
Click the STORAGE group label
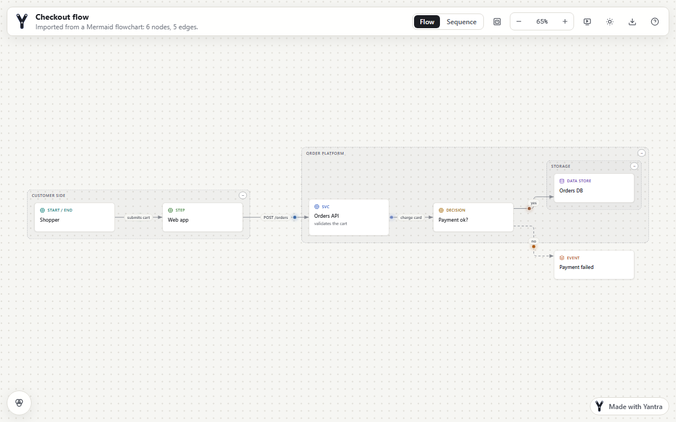click(561, 167)
